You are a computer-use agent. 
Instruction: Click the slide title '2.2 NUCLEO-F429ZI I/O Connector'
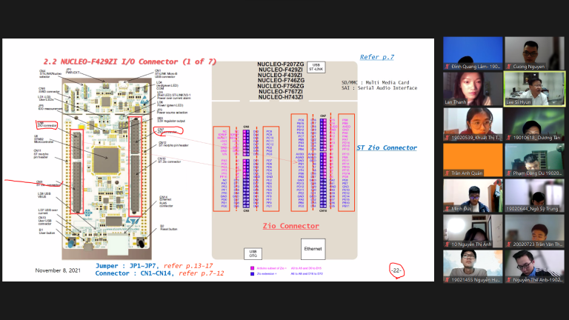(x=130, y=61)
